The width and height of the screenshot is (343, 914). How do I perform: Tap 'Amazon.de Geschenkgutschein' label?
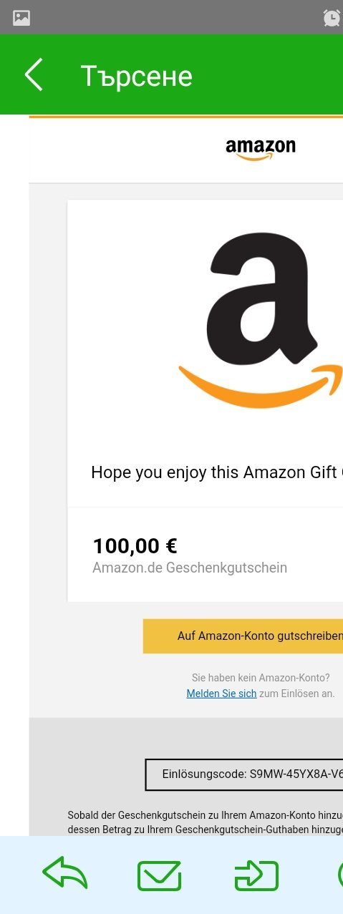(190, 568)
